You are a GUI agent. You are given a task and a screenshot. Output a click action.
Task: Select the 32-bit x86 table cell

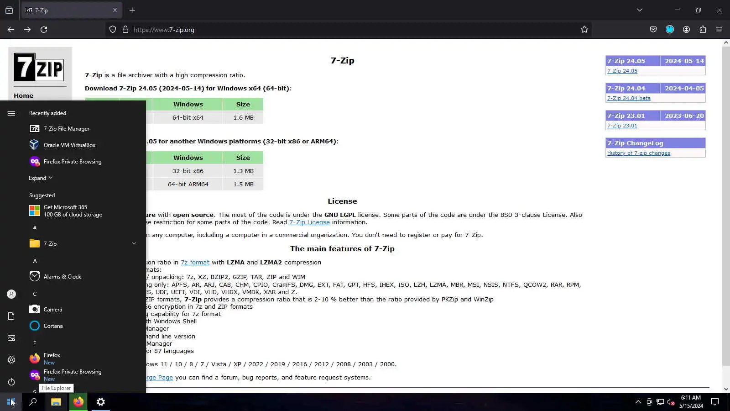tap(188, 171)
